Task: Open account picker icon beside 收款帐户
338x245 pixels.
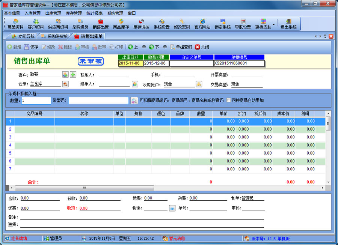Action: coord(199,84)
